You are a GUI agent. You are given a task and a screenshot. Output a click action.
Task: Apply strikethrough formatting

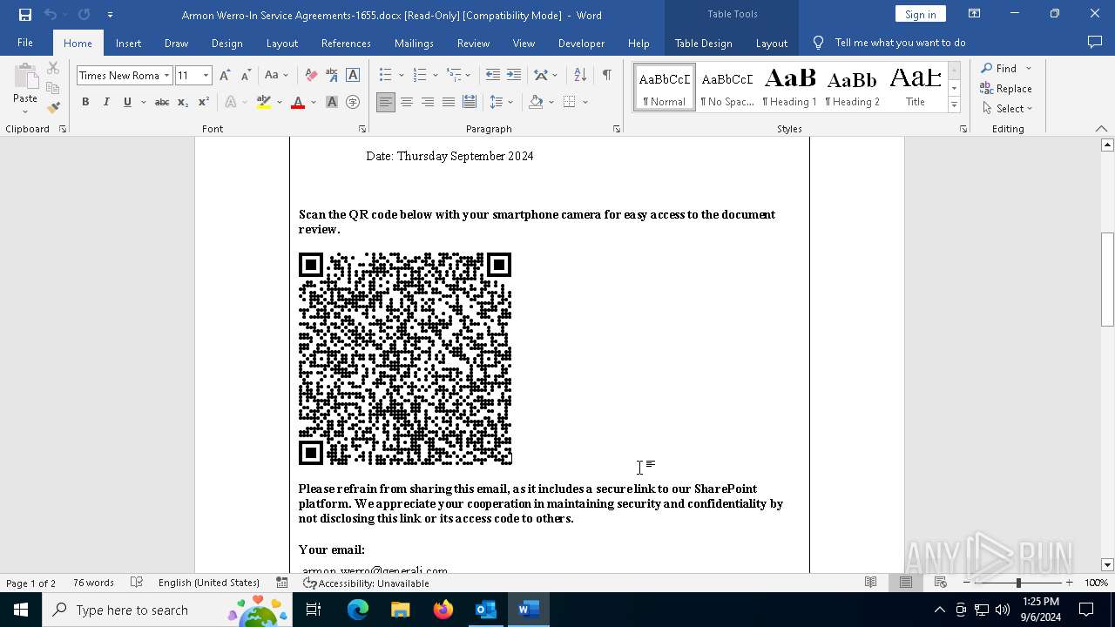(162, 102)
